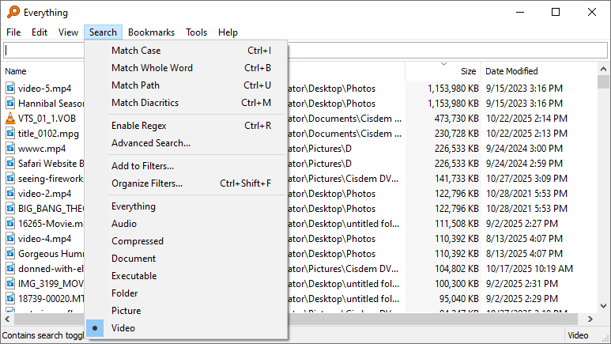Select the VTS_01_1.VOB file name

[x=47, y=118]
